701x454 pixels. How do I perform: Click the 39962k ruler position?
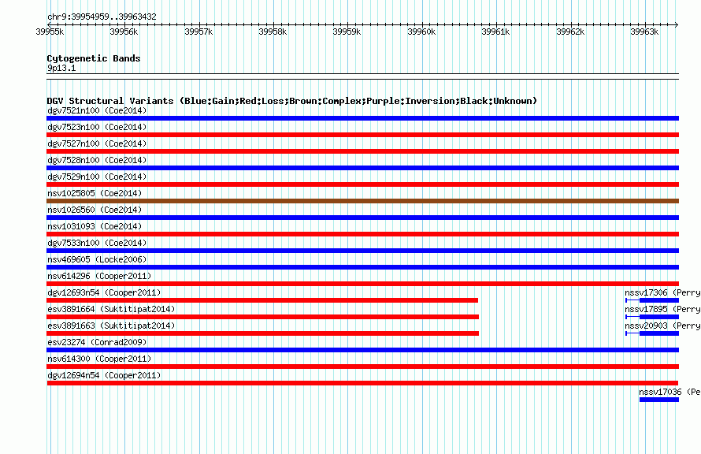point(570,32)
